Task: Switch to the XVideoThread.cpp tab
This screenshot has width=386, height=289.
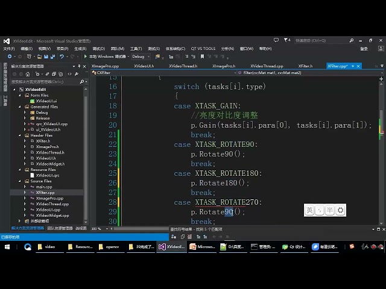Action: point(267,66)
